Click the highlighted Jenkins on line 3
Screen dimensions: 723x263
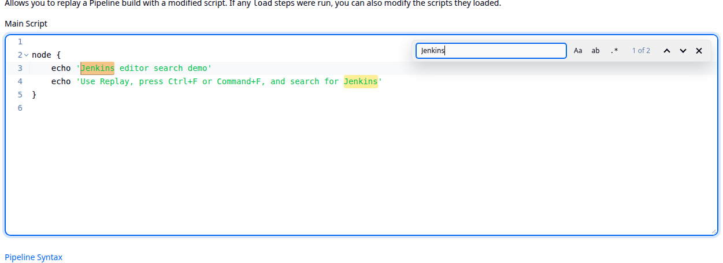98,68
